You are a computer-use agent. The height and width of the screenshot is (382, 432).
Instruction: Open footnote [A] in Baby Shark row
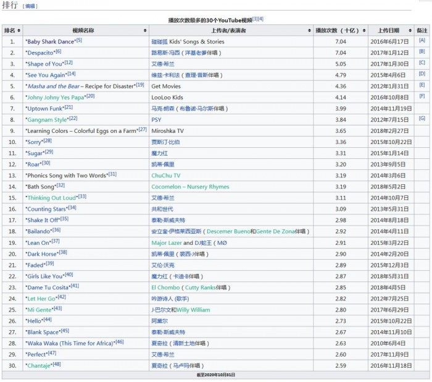pyautogui.click(x=422, y=40)
